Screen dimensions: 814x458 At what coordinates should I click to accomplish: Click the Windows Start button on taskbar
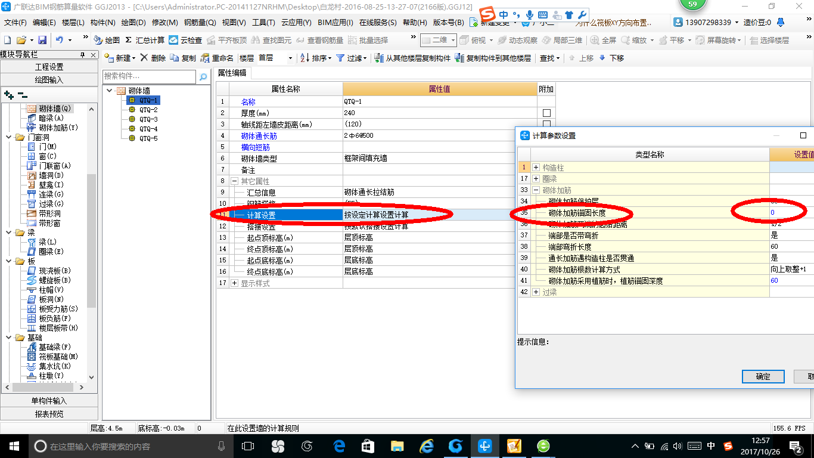(13, 446)
